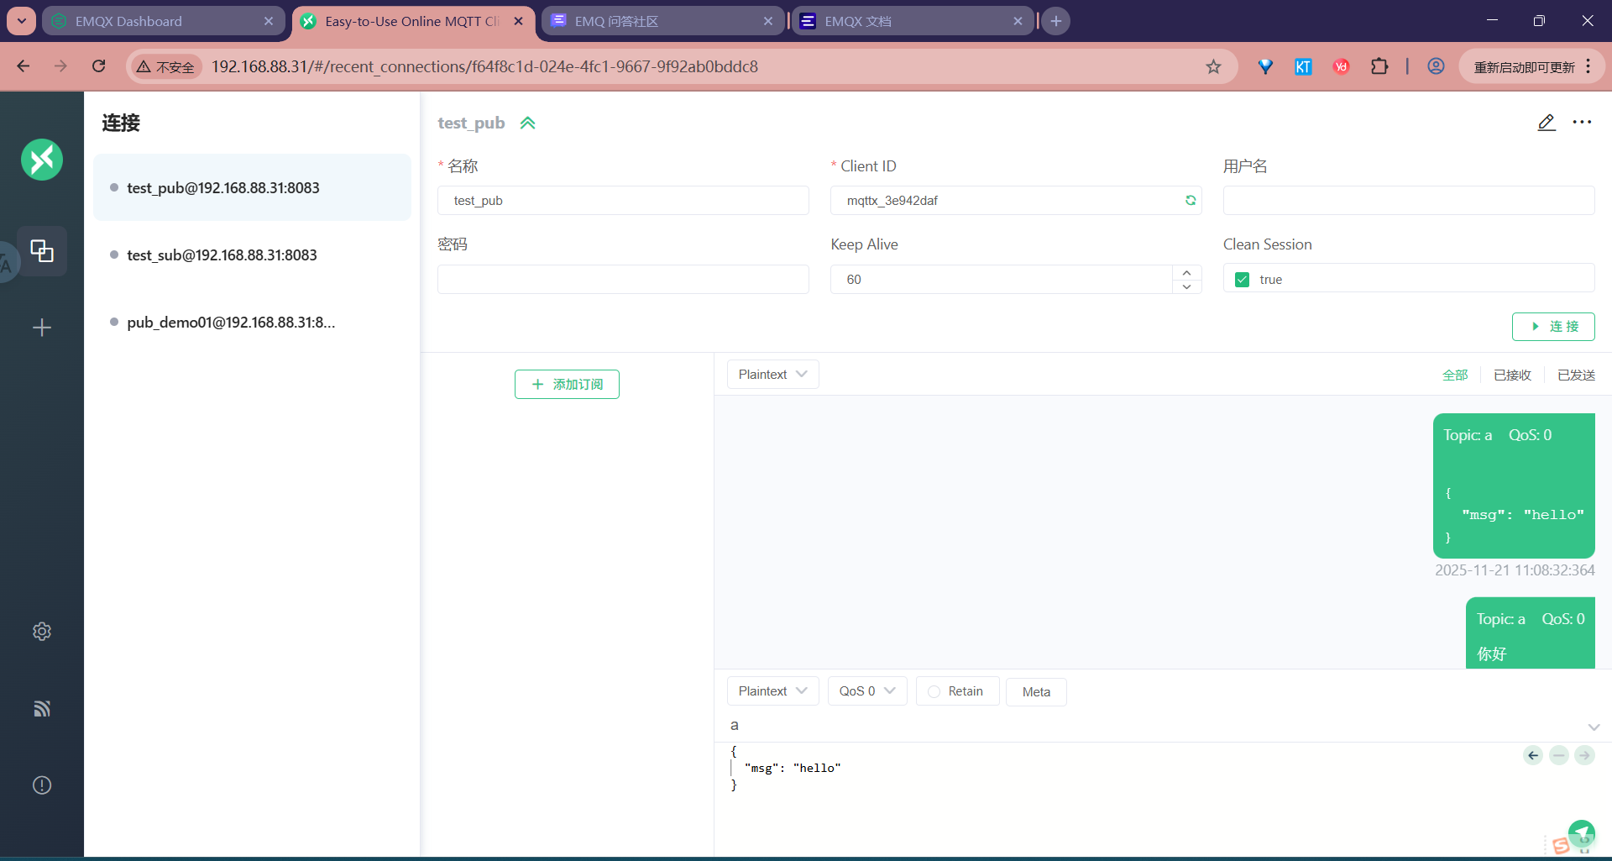Click the Keep Alive number field
This screenshot has width=1612, height=861.
click(x=1002, y=280)
